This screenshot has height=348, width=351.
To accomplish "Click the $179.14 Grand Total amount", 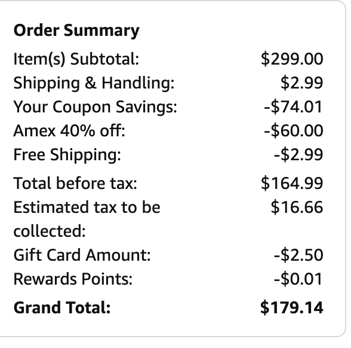I will click(x=292, y=307).
